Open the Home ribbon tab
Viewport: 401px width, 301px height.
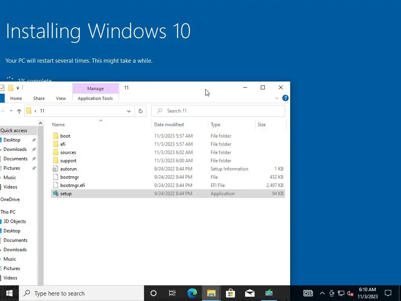(x=16, y=98)
